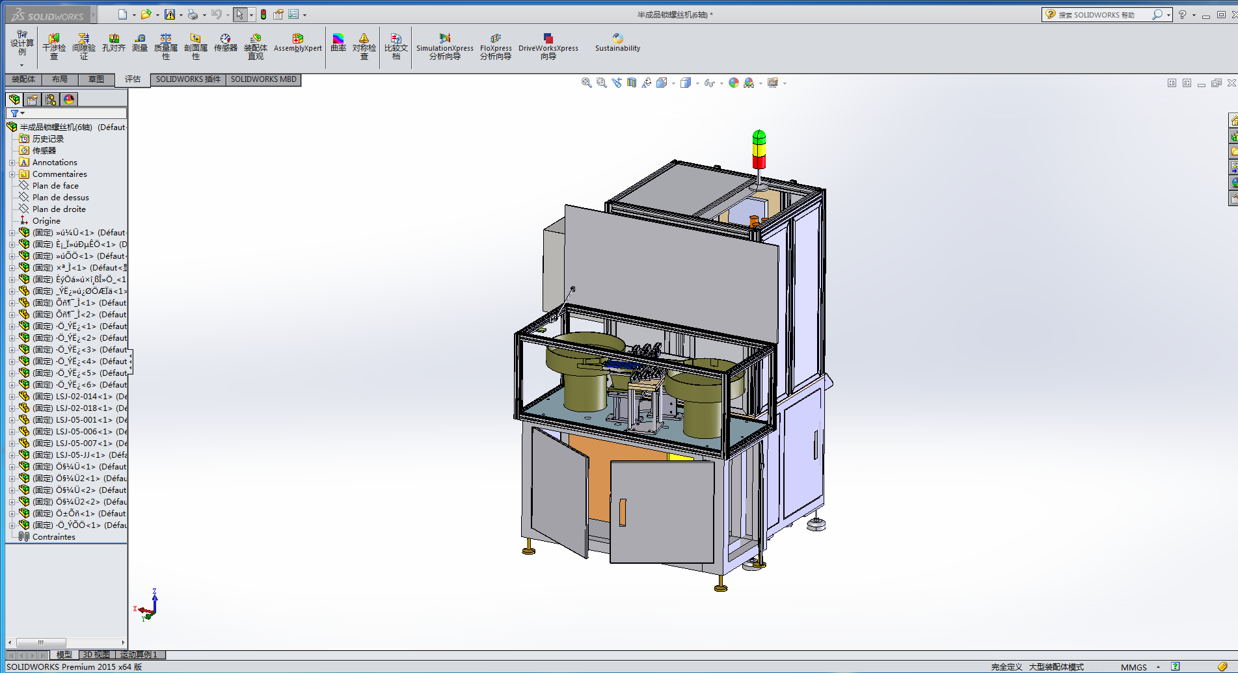1238x673 pixels.
Task: Open the DisplayManager tab icon
Action: [x=69, y=99]
